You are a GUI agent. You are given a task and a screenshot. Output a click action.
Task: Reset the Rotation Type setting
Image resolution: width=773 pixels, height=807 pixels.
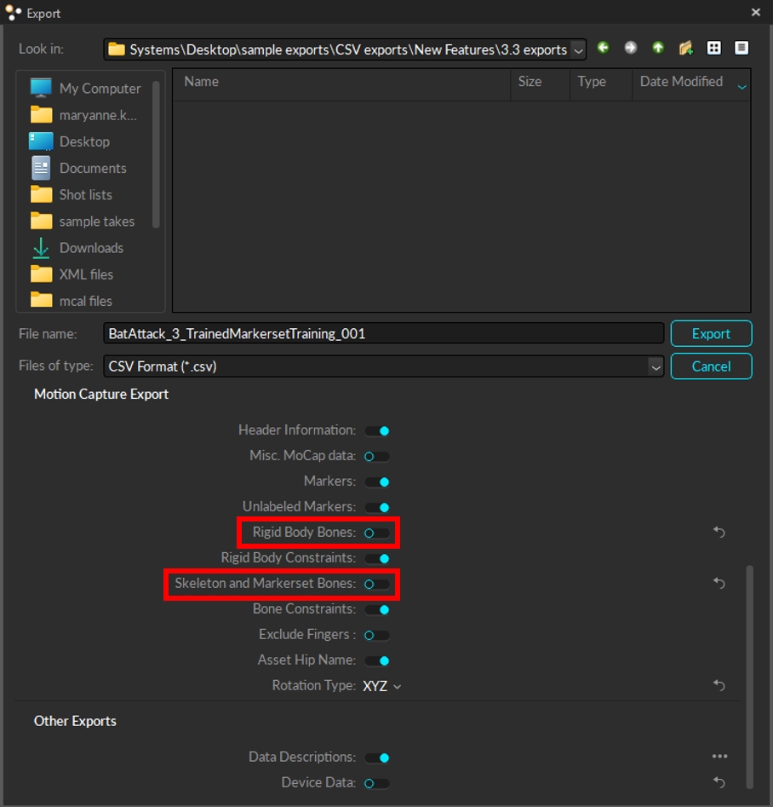pos(719,685)
